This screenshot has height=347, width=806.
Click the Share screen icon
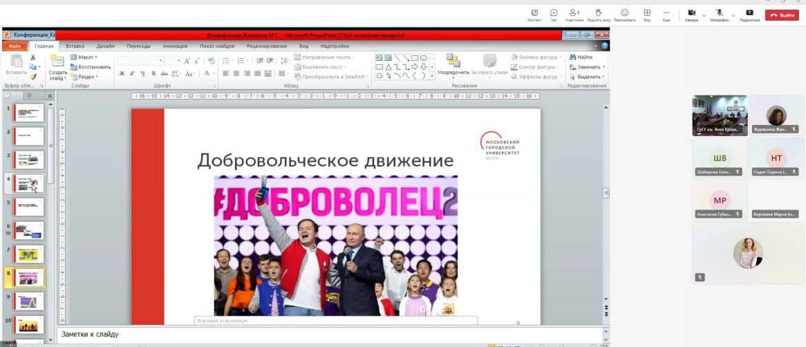point(749,13)
